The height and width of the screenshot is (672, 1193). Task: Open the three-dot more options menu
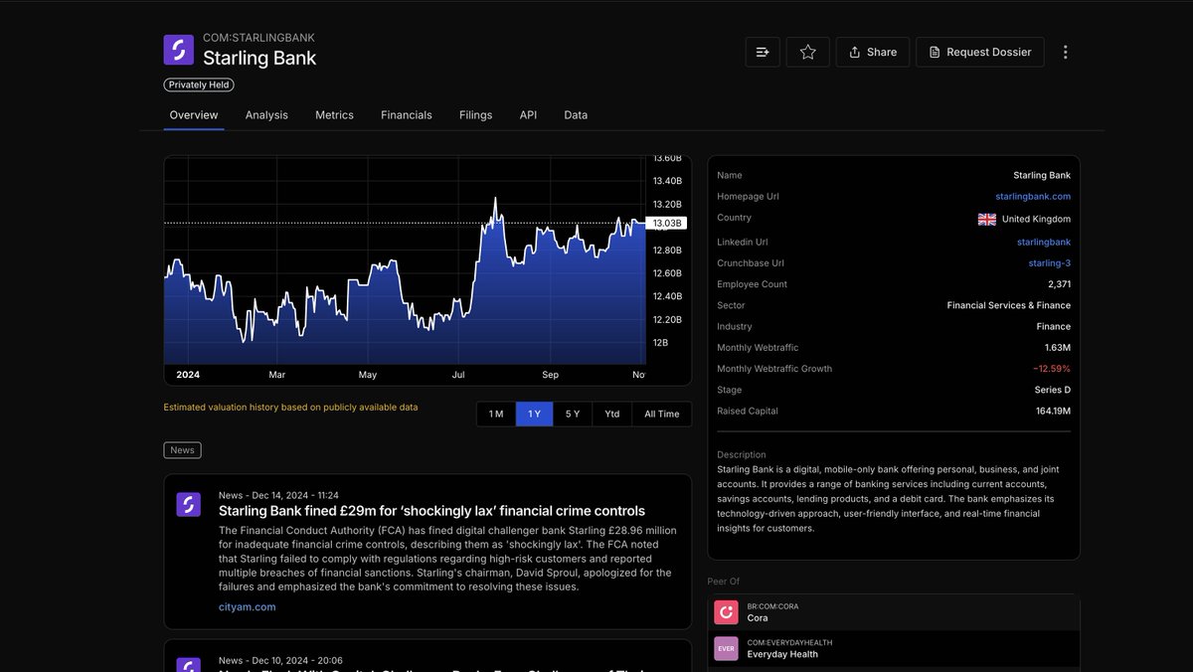[x=1066, y=52]
